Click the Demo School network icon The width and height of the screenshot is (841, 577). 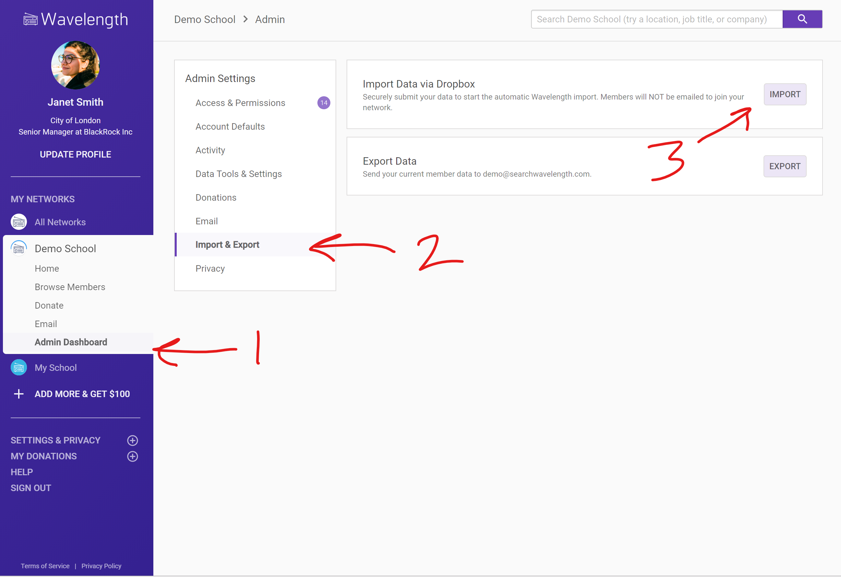[19, 249]
